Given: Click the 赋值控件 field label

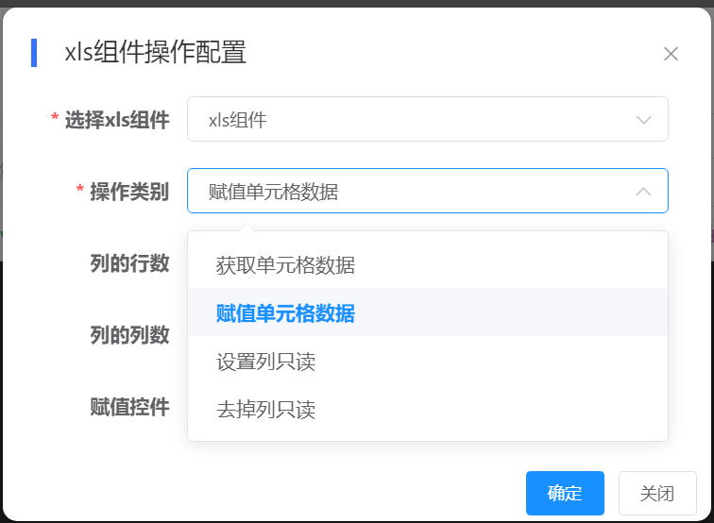Looking at the screenshot, I should [x=129, y=407].
